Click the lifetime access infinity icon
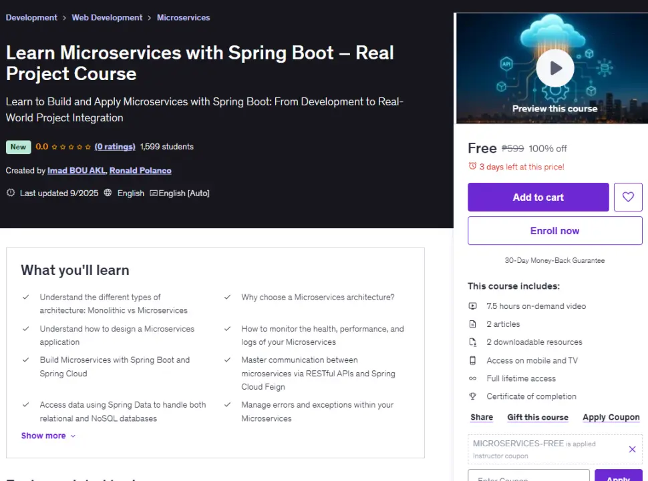 coord(472,378)
